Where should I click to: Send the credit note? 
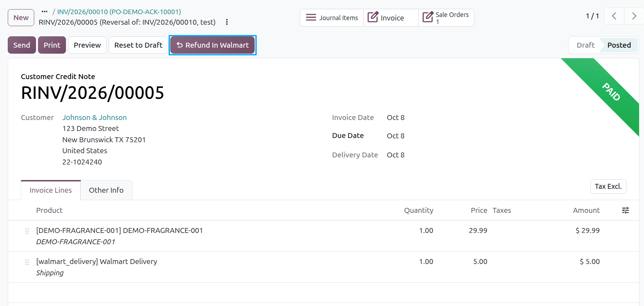(x=22, y=45)
